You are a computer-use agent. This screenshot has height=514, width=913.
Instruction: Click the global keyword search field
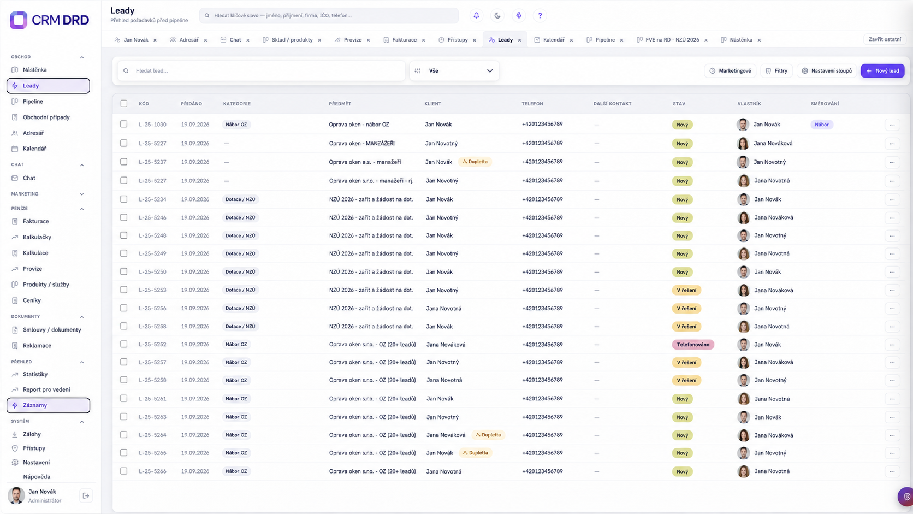click(x=329, y=15)
